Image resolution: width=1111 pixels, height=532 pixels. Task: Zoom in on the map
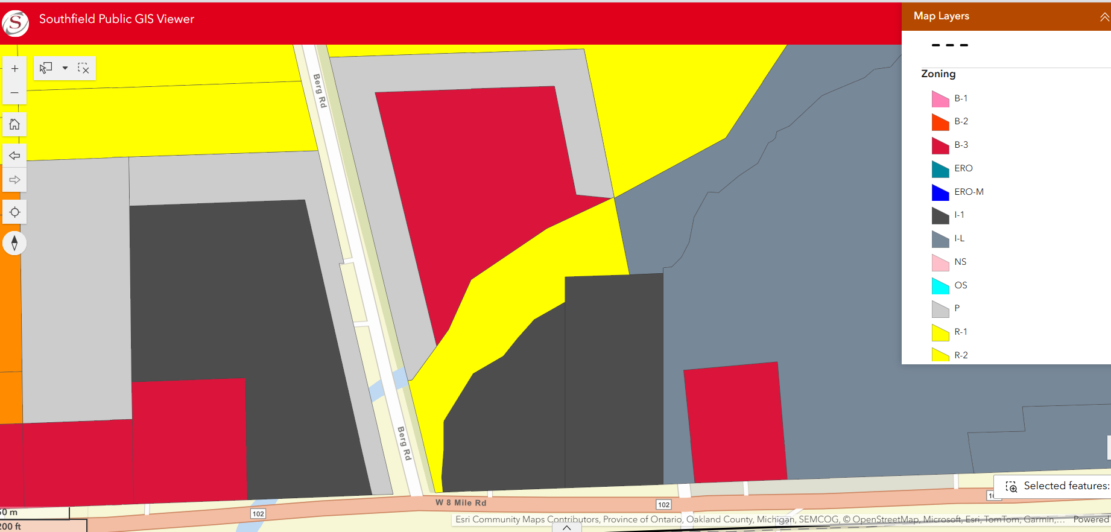point(14,69)
